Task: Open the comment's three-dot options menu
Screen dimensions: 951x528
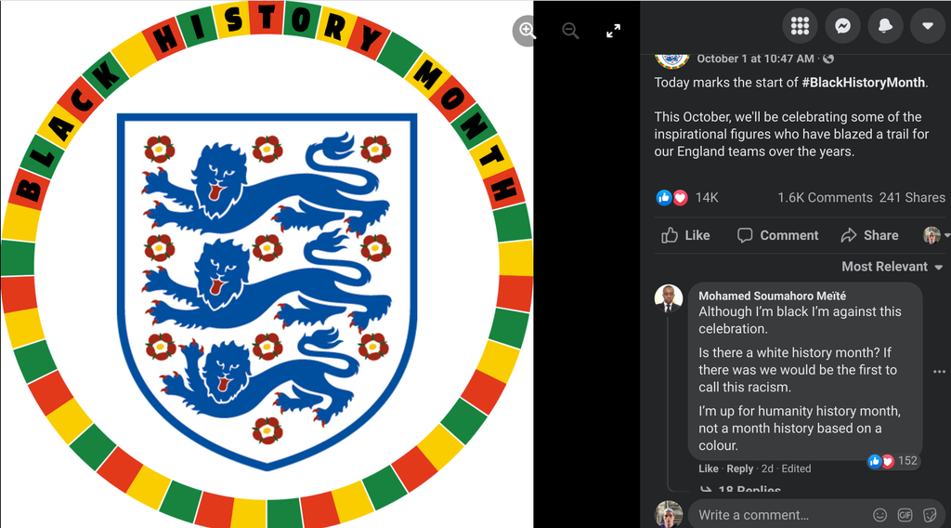Action: pyautogui.click(x=938, y=371)
